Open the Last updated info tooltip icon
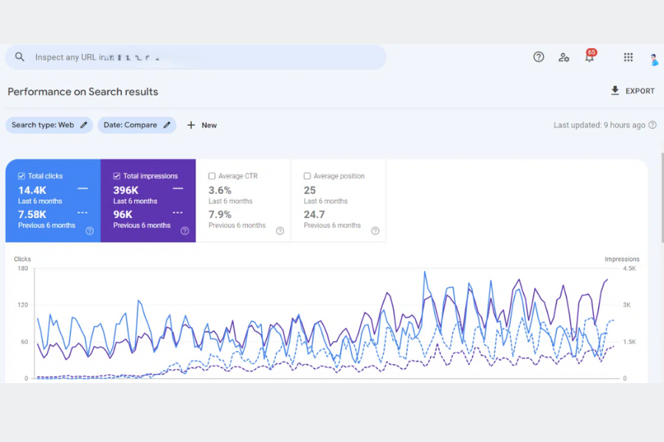The height and width of the screenshot is (442, 664). coord(651,125)
